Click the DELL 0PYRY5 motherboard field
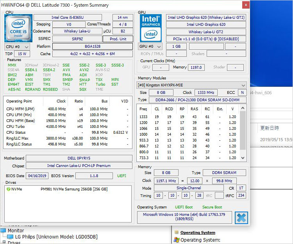 [79, 158]
